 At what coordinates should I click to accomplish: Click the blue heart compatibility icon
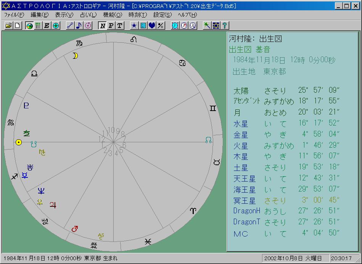152,26
